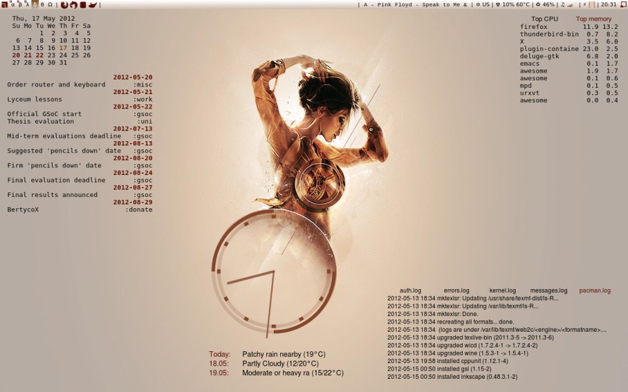Viewport: 628px width, 392px height.
Task: Click agenda item "Suggested 'pencils down' date"
Action: (x=63, y=151)
